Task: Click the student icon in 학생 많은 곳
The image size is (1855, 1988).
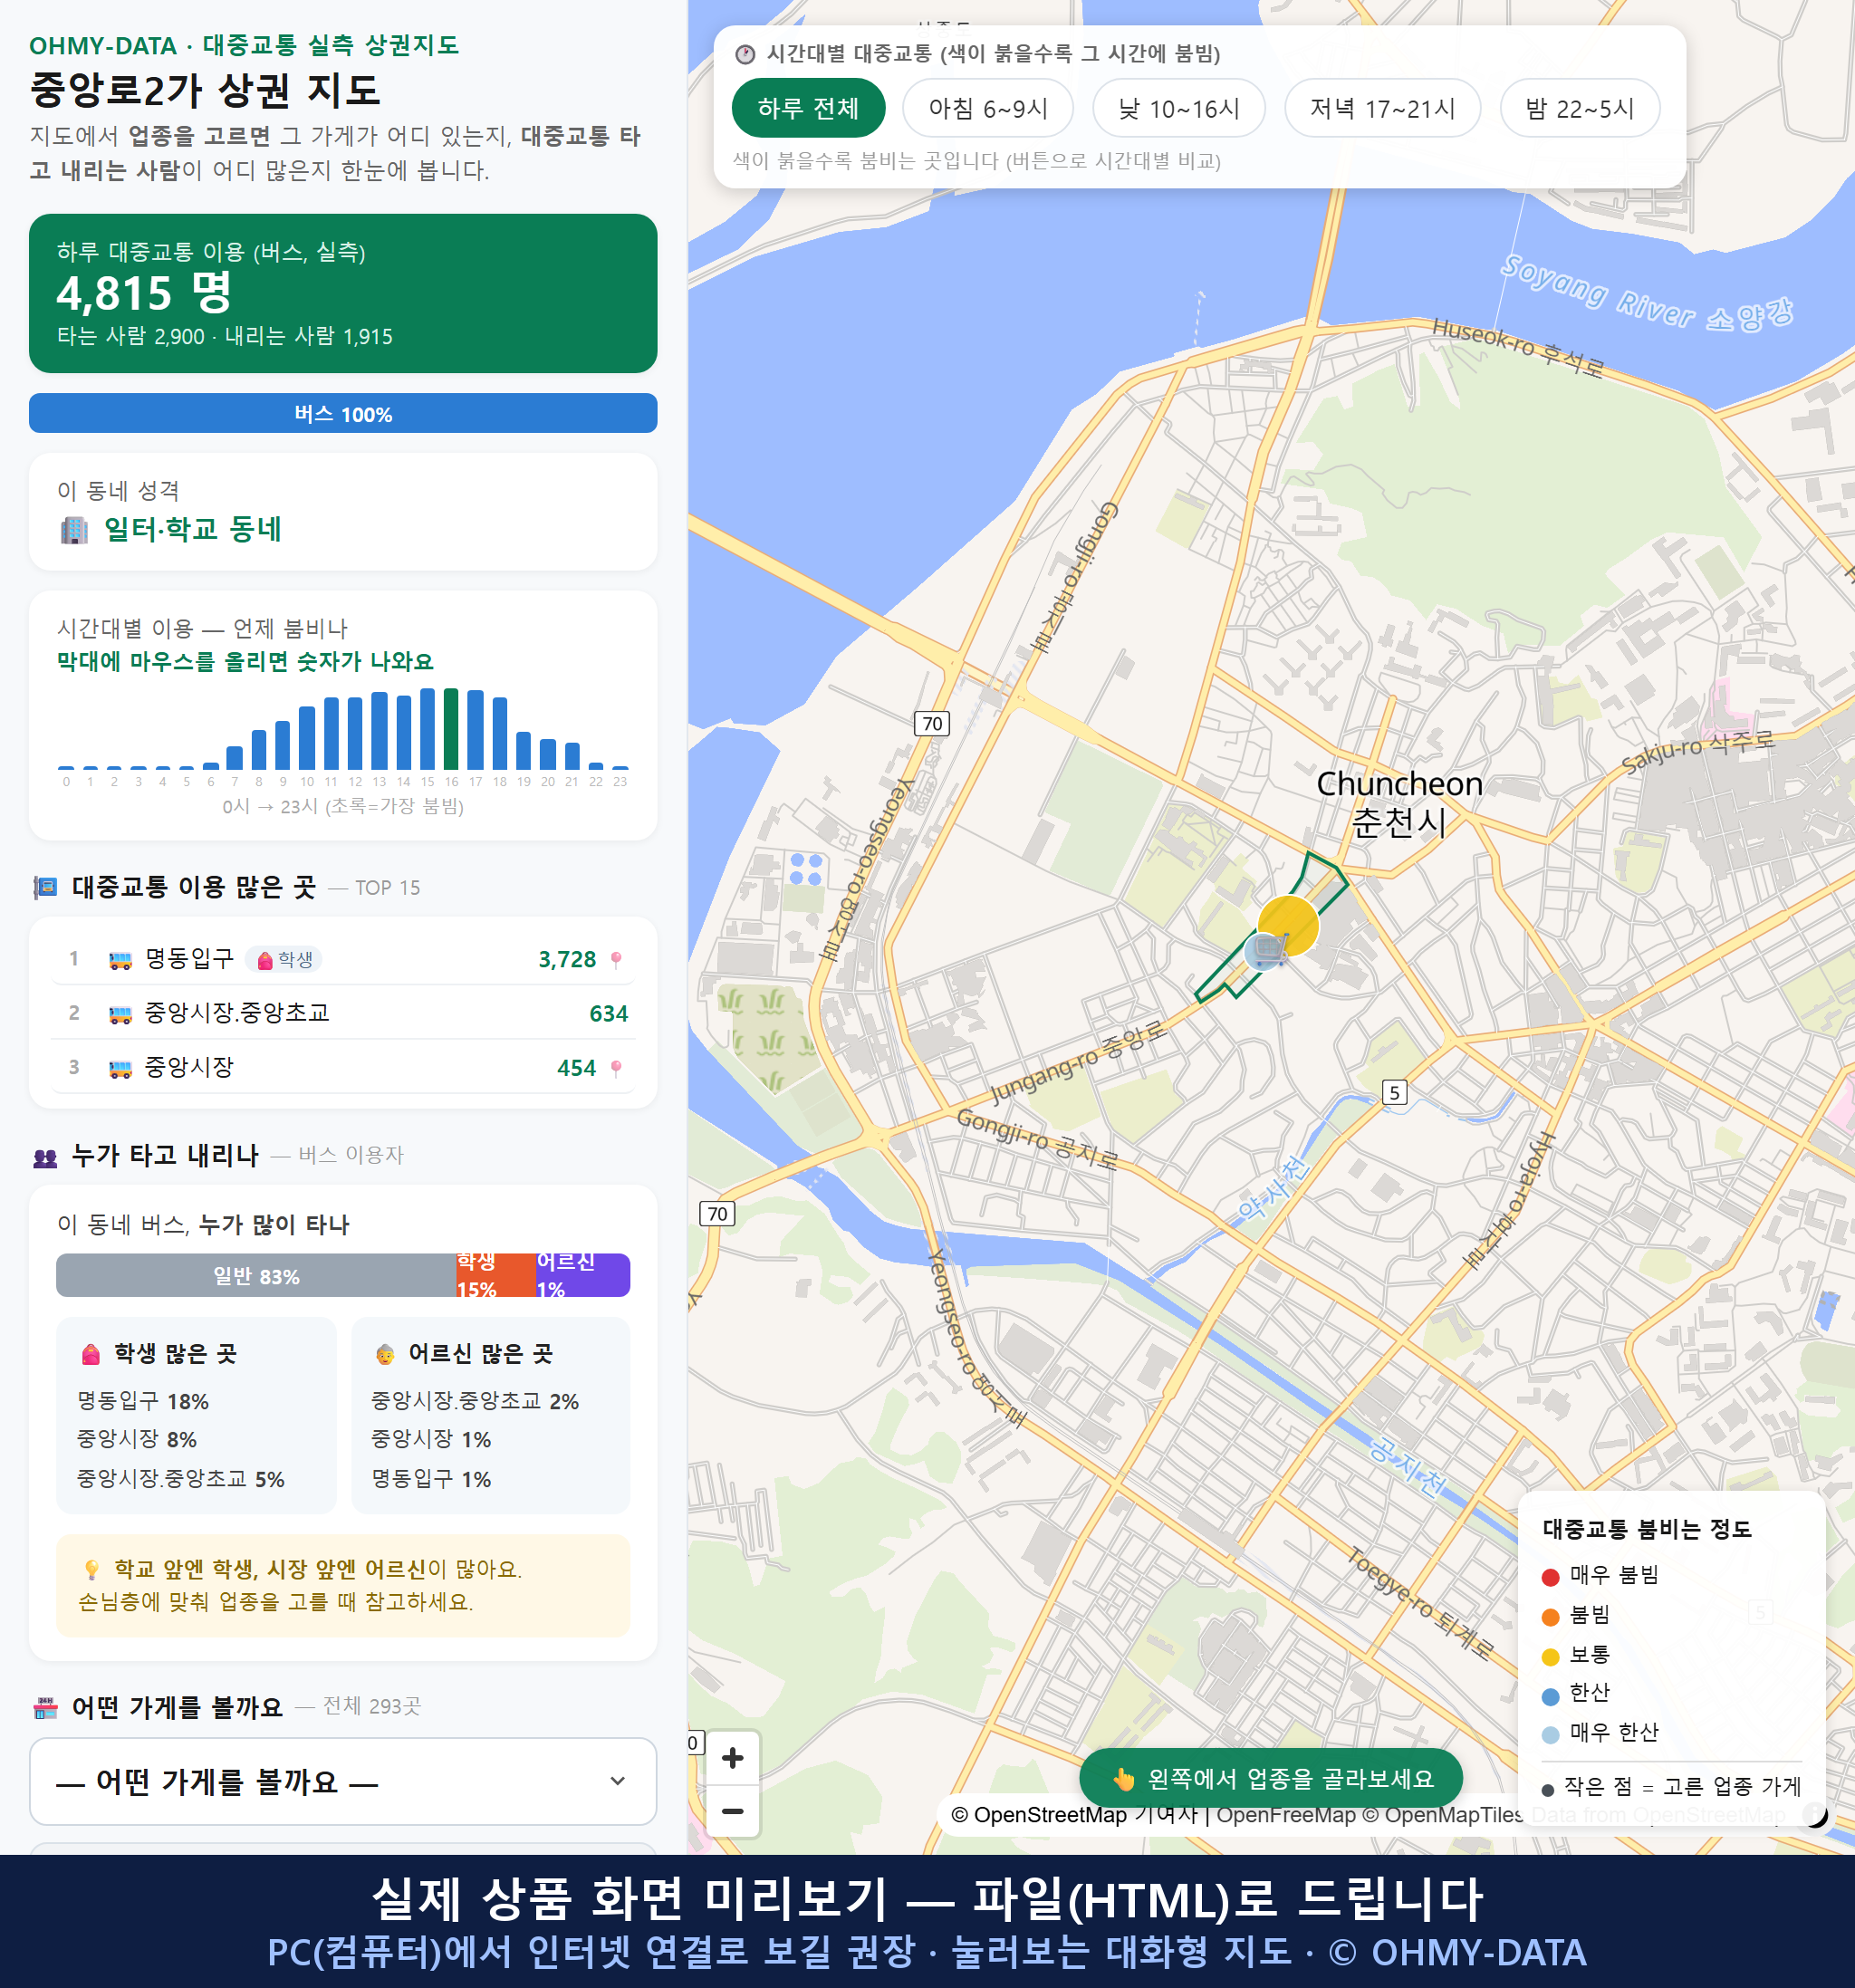Action: [x=91, y=1354]
